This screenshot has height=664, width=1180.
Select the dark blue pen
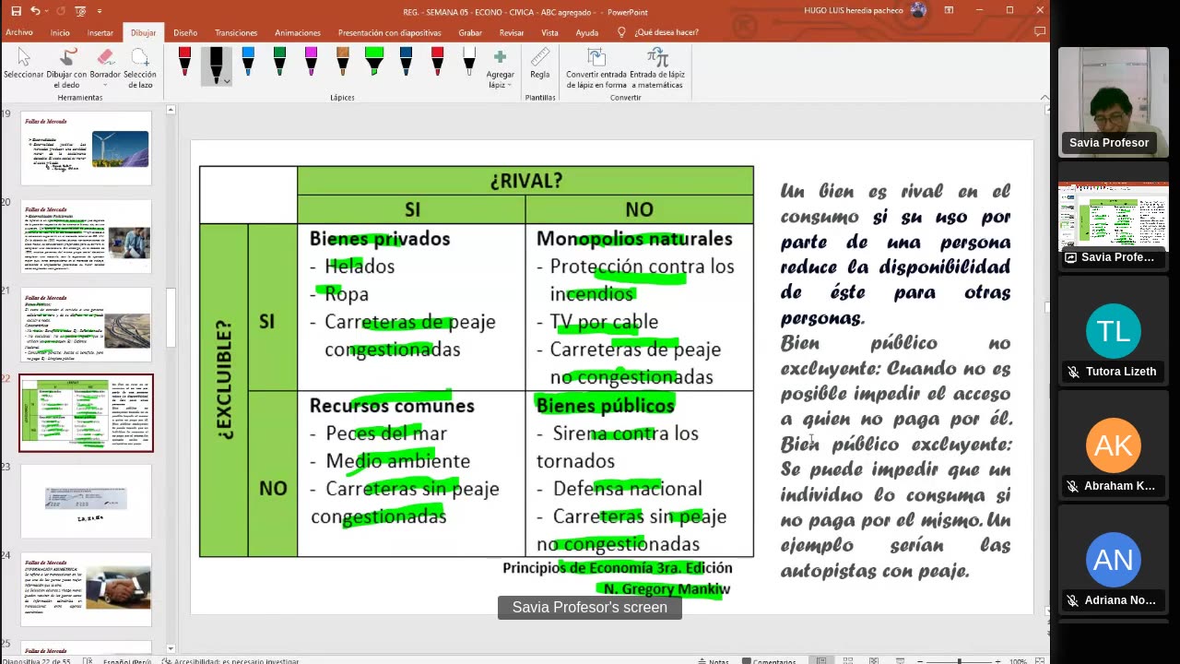click(406, 62)
